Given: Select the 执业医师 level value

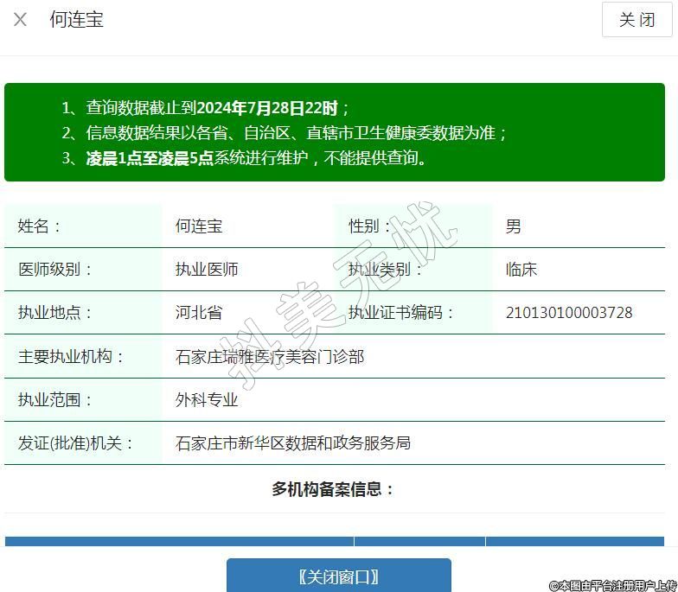Looking at the screenshot, I should pyautogui.click(x=207, y=270).
